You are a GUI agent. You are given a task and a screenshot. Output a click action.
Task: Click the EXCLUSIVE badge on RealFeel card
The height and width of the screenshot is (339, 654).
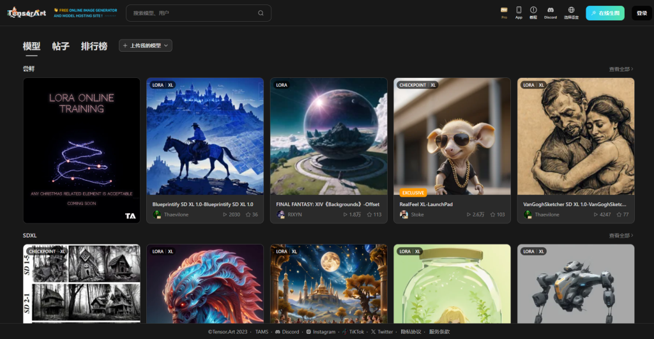(x=413, y=193)
